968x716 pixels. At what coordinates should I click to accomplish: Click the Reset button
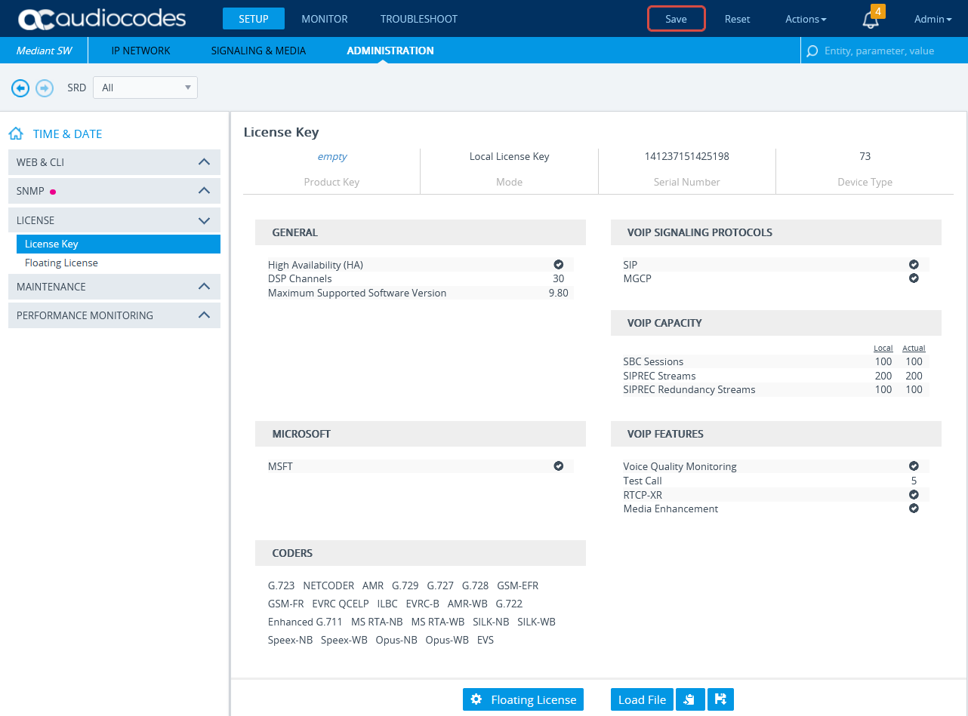(738, 19)
